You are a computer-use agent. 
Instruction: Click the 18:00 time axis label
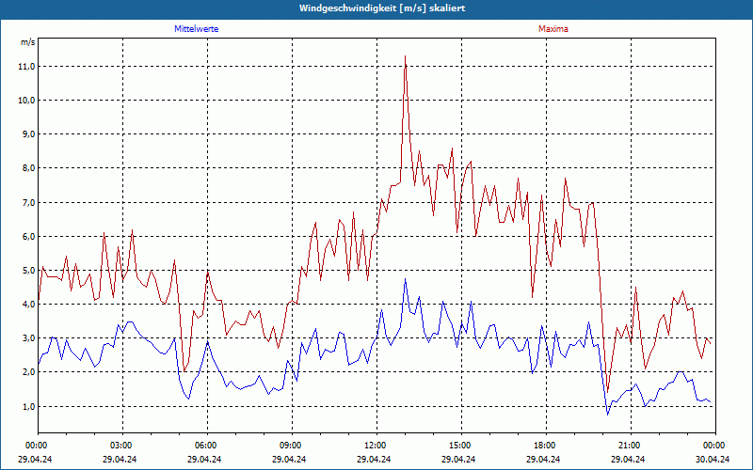click(x=544, y=446)
